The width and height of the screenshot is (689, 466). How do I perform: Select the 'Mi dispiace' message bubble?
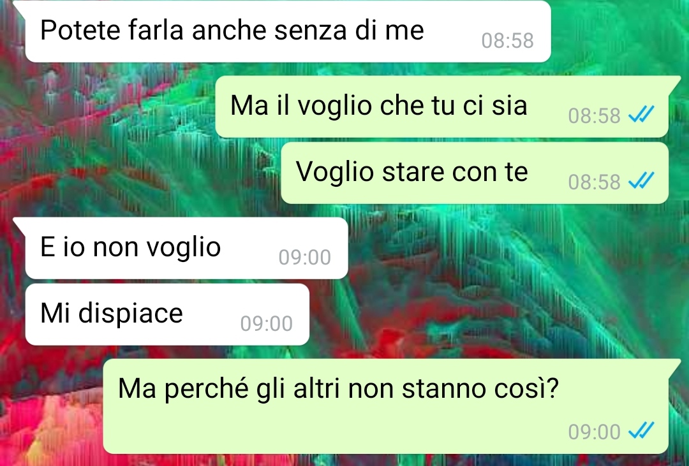tap(167, 314)
